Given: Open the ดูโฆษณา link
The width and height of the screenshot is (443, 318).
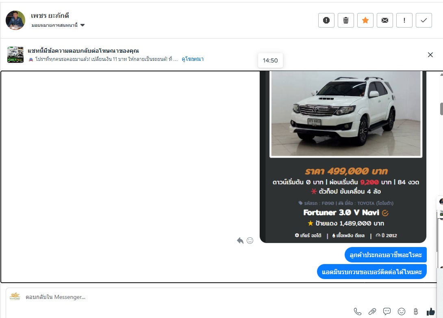Looking at the screenshot, I should [x=192, y=59].
